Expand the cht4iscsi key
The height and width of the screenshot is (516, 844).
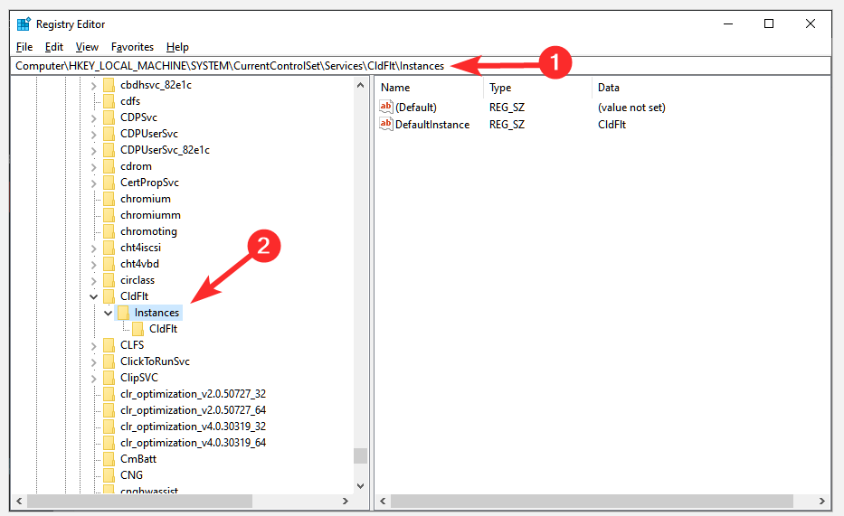click(x=94, y=249)
